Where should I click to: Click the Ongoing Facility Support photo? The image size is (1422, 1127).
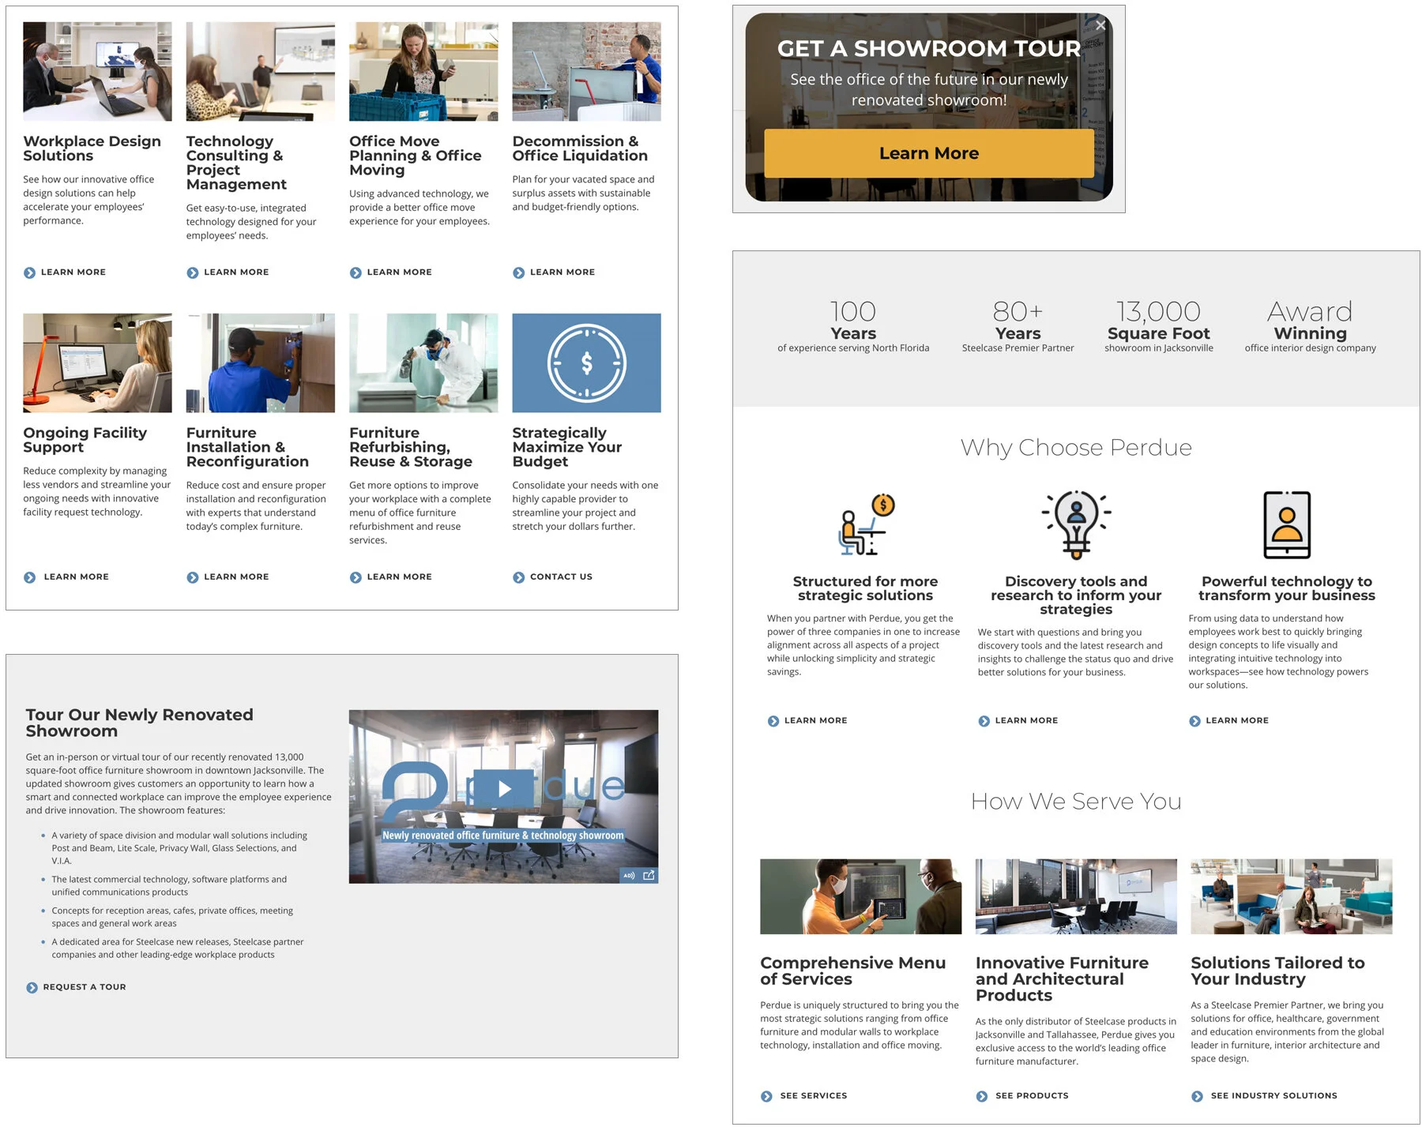click(x=97, y=363)
